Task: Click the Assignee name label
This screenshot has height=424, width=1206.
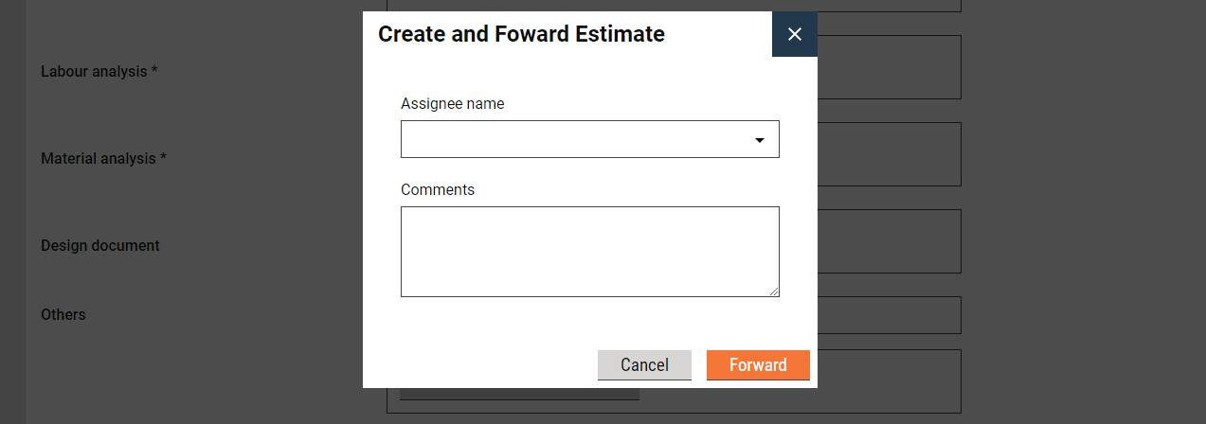Action: 452,104
